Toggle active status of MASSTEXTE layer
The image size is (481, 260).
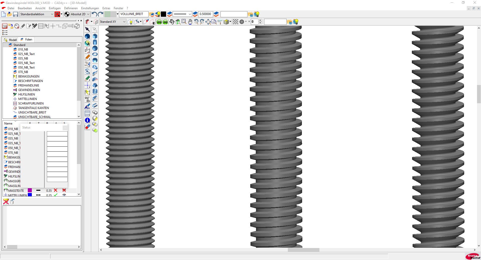point(56,190)
